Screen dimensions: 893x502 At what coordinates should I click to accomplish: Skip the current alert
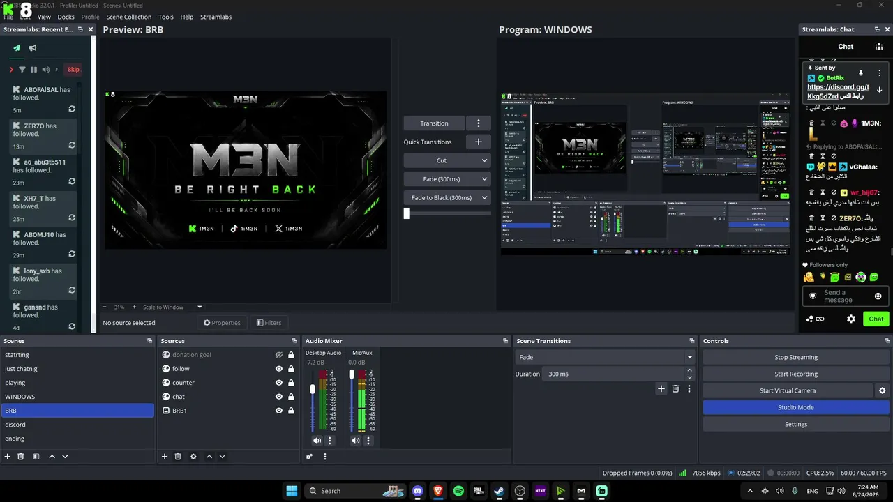(x=73, y=70)
